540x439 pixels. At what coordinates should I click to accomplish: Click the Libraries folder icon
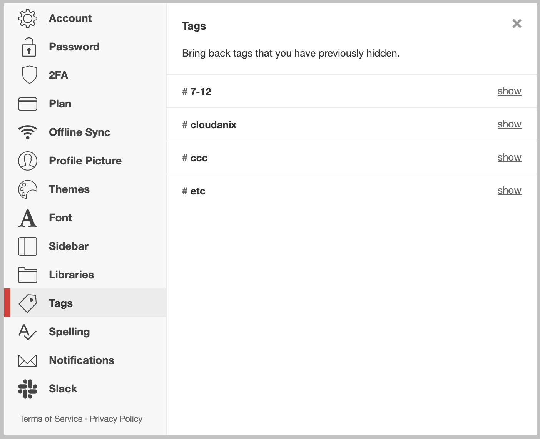(28, 275)
